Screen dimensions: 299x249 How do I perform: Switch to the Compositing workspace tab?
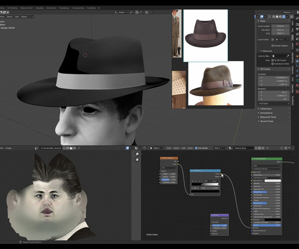(78, 8)
